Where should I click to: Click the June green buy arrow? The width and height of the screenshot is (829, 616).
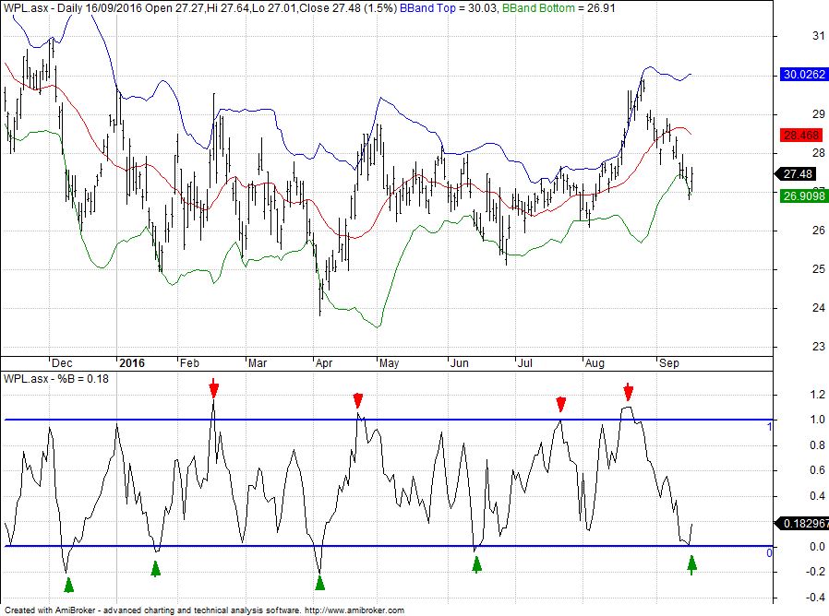(x=477, y=564)
